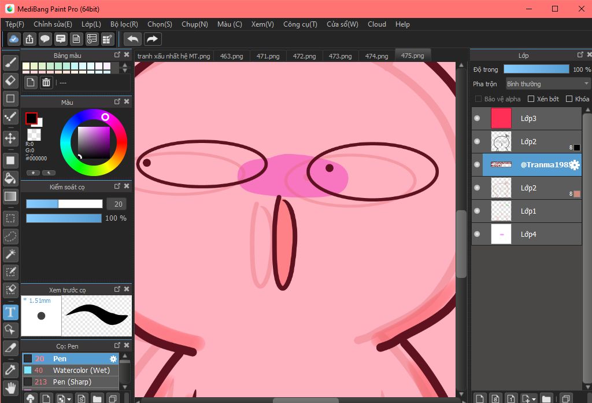The image size is (592, 403).
Task: Select the Lasso tool
Action: tap(10, 236)
